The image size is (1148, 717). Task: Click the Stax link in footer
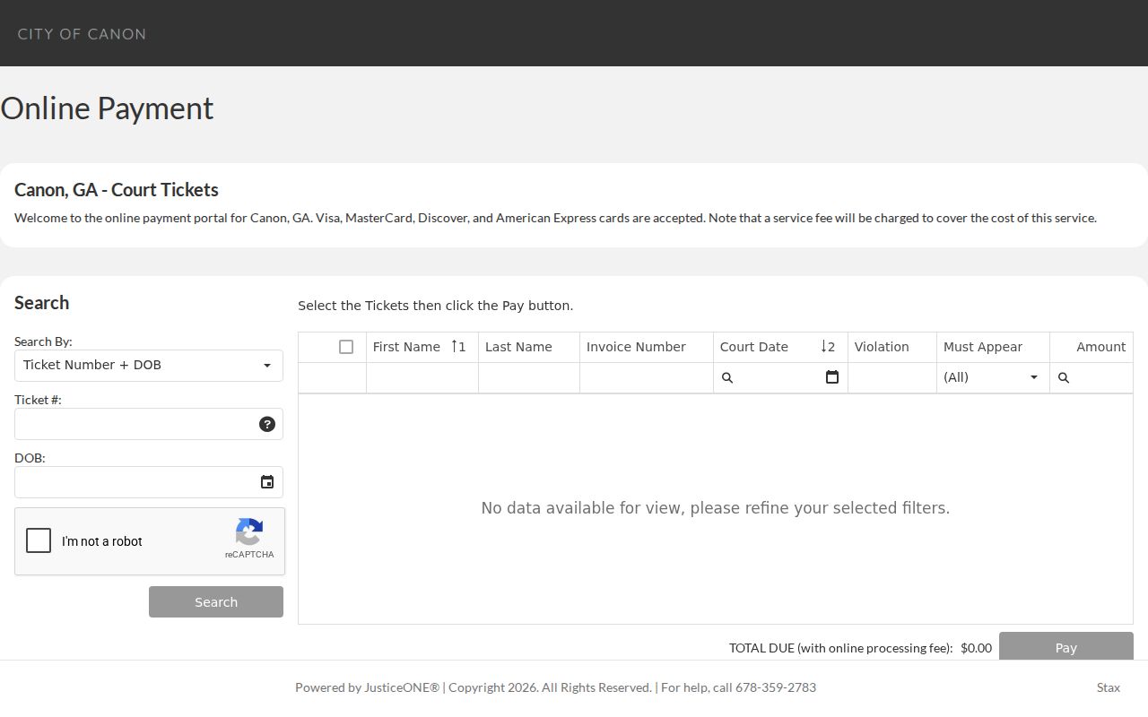pos(1109,687)
